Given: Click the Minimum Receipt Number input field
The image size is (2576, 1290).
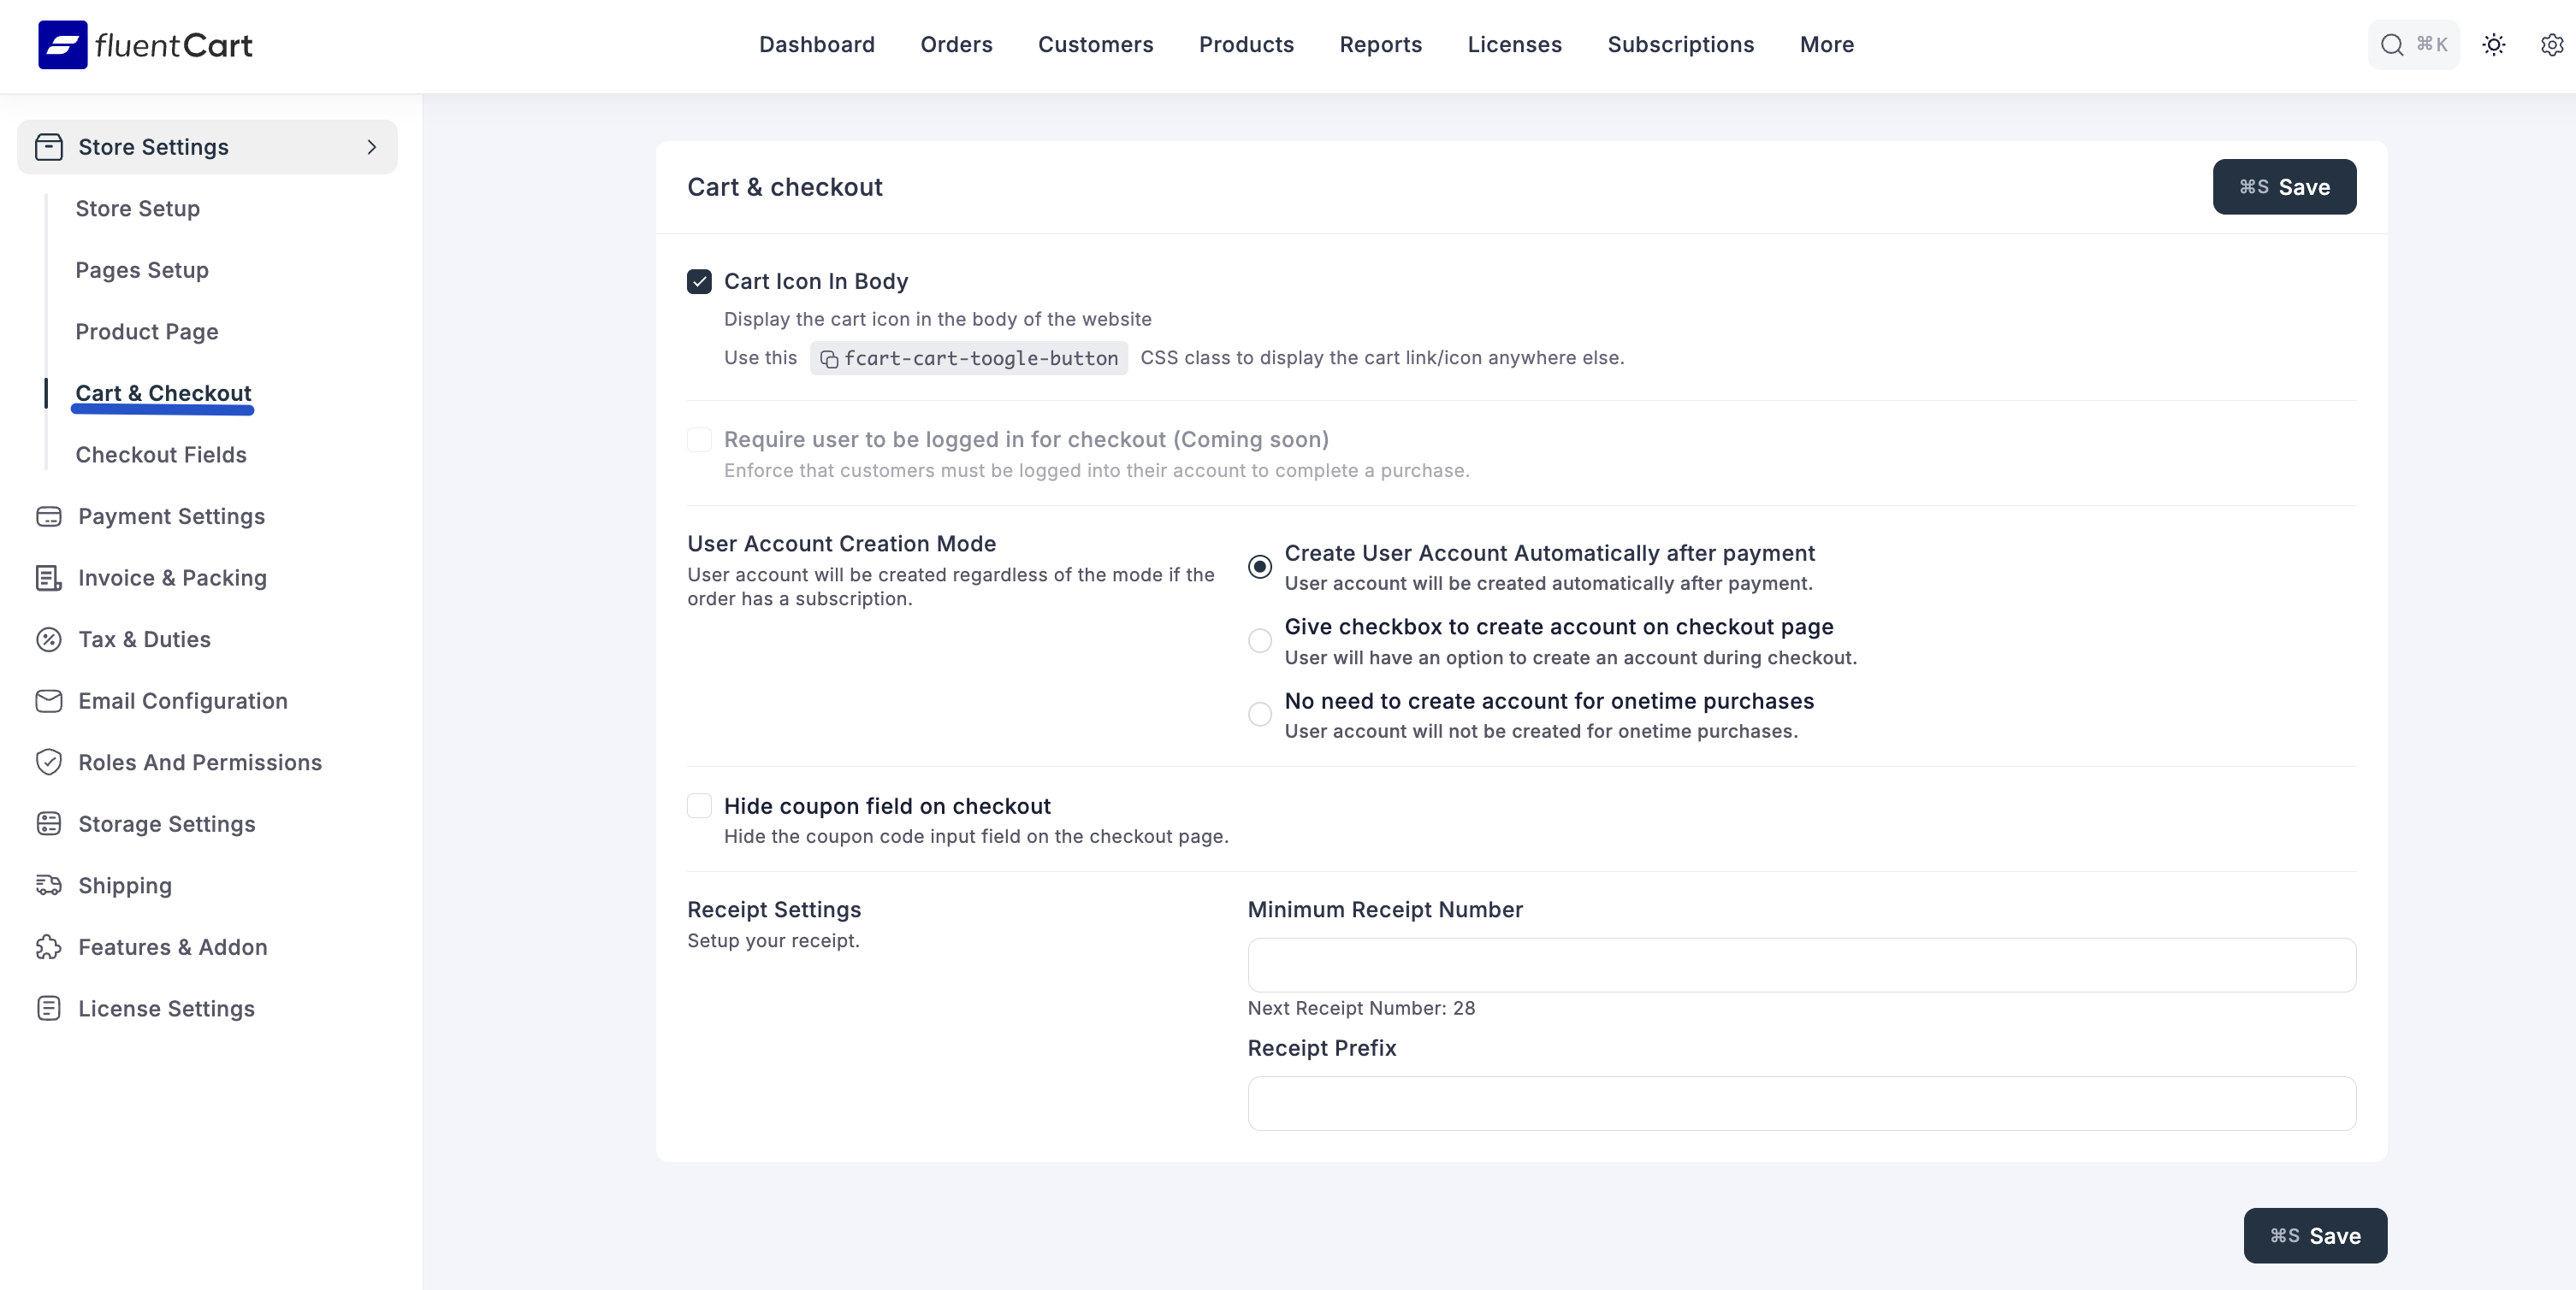Looking at the screenshot, I should coord(1800,964).
